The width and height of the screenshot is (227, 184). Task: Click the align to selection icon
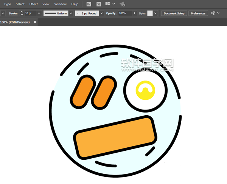[214, 13]
